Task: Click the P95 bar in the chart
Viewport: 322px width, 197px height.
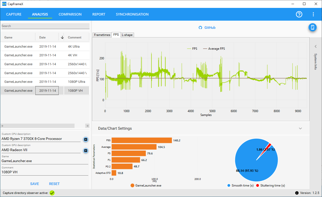Action: coord(142,140)
